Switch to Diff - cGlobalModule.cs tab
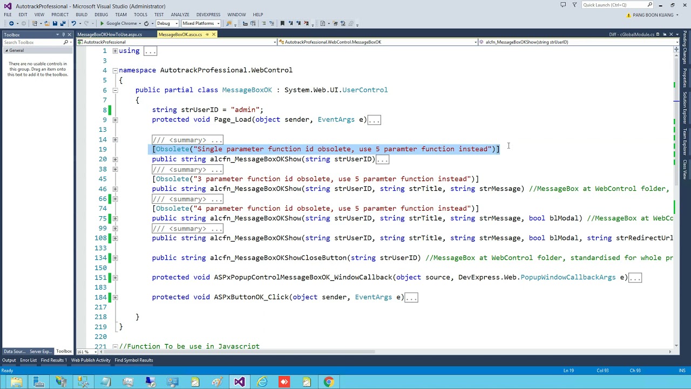Screen dimensions: 691x389 click(x=632, y=35)
